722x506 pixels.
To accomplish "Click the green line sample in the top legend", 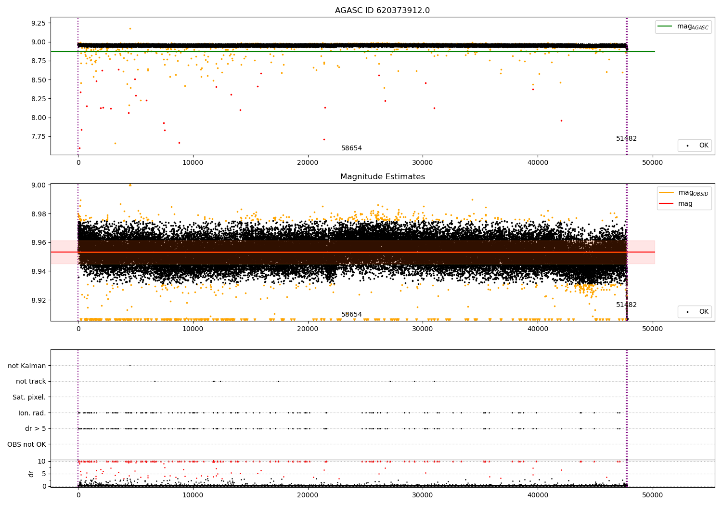I will [x=665, y=27].
